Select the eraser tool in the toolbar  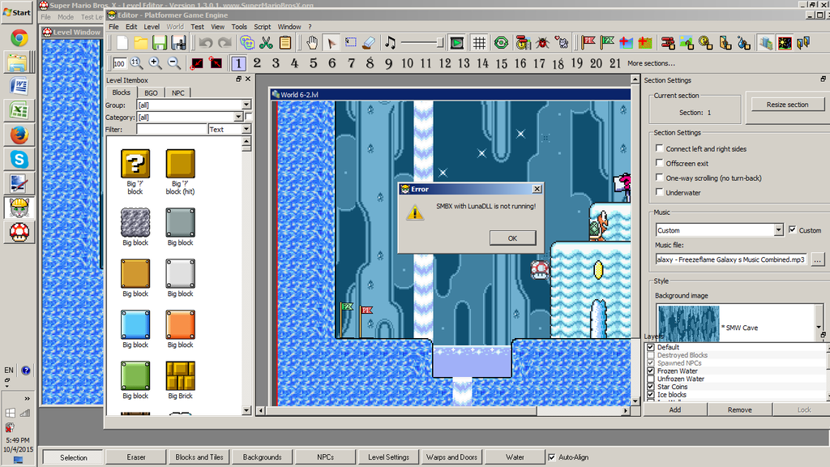[369, 43]
